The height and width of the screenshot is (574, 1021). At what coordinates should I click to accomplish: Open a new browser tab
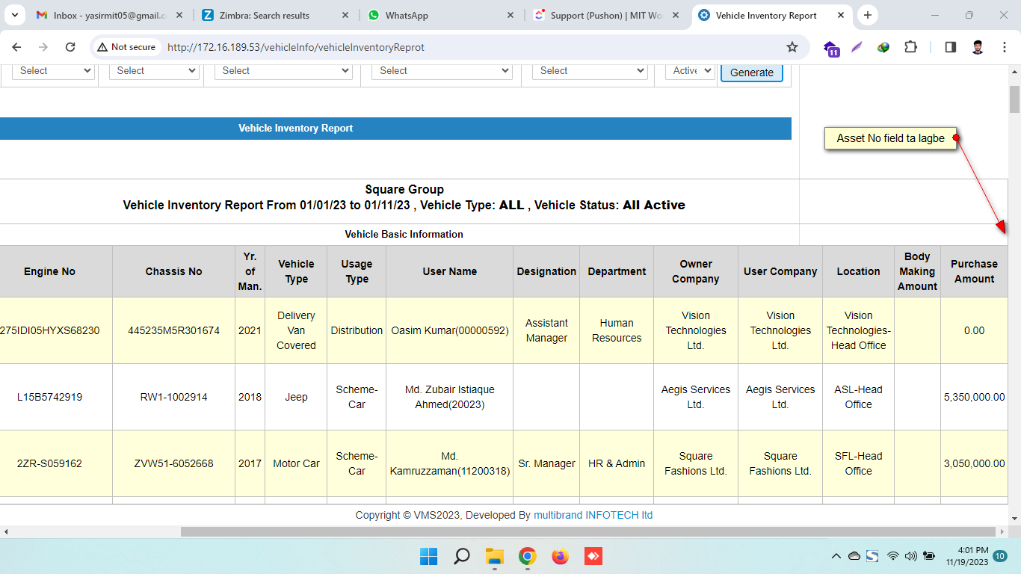867,16
